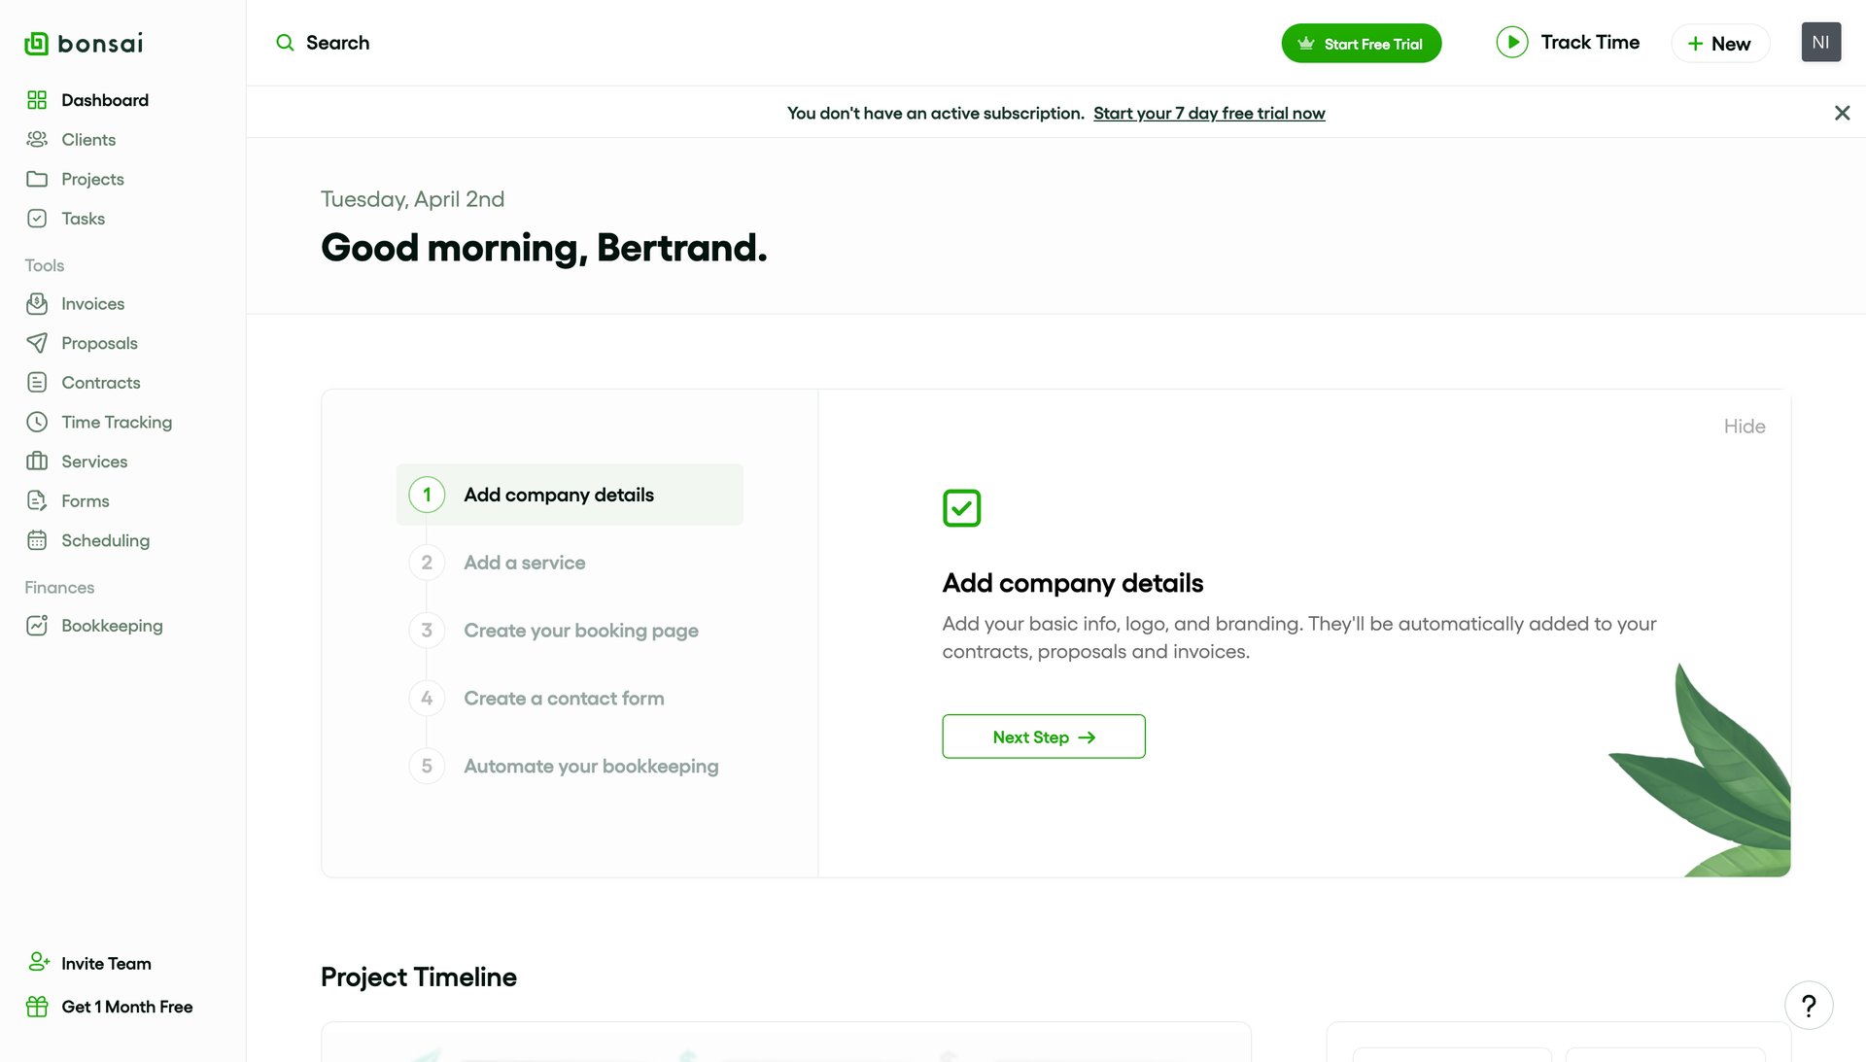Click the bonsai logo
The width and height of the screenshot is (1866, 1062).
tap(83, 43)
